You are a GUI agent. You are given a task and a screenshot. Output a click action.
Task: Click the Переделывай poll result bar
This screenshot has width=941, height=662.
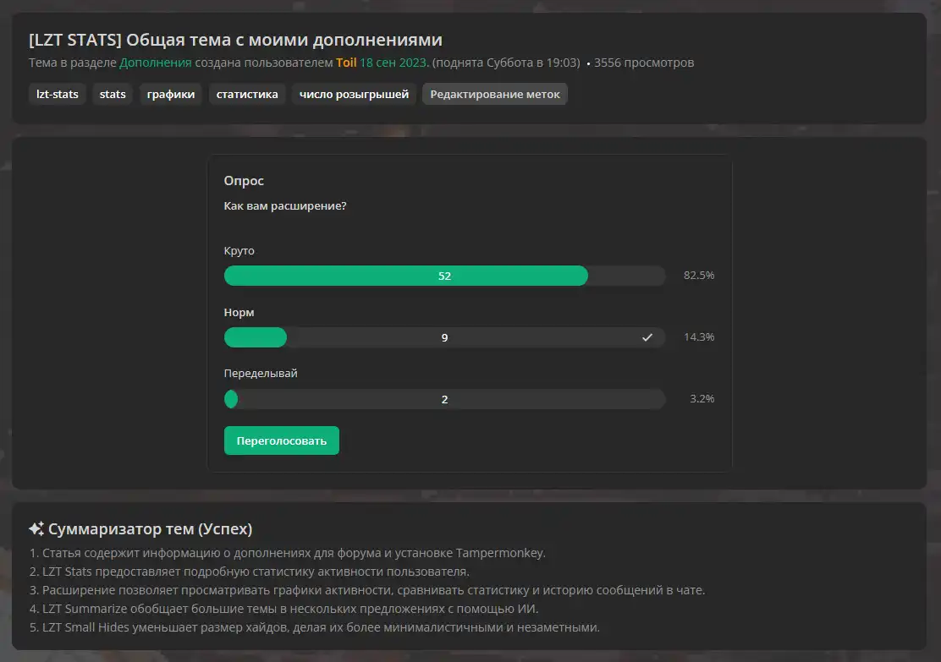(444, 399)
